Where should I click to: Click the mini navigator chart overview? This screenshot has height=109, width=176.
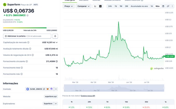[x=114, y=88]
